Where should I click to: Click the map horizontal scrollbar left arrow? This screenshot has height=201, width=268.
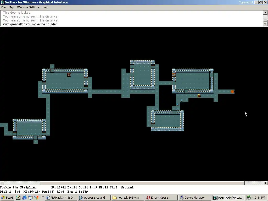pyautogui.click(x=2, y=183)
